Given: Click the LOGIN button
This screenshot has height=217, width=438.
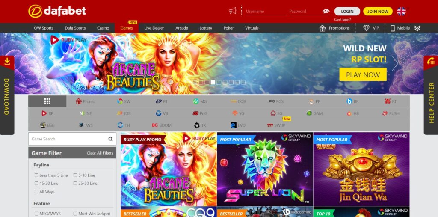Looking at the screenshot, I should coord(347,12).
